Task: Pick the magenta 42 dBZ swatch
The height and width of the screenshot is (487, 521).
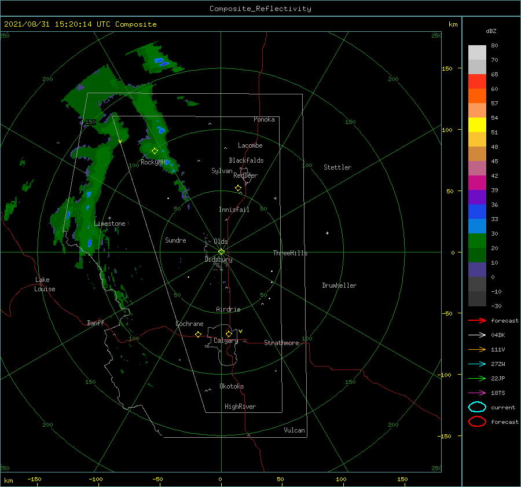Action: coord(477,182)
